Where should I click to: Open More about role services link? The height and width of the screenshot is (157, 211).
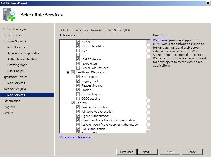76,137
